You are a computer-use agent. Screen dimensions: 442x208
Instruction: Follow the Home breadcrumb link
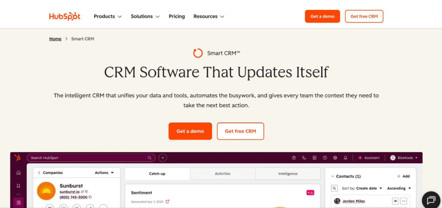(55, 39)
